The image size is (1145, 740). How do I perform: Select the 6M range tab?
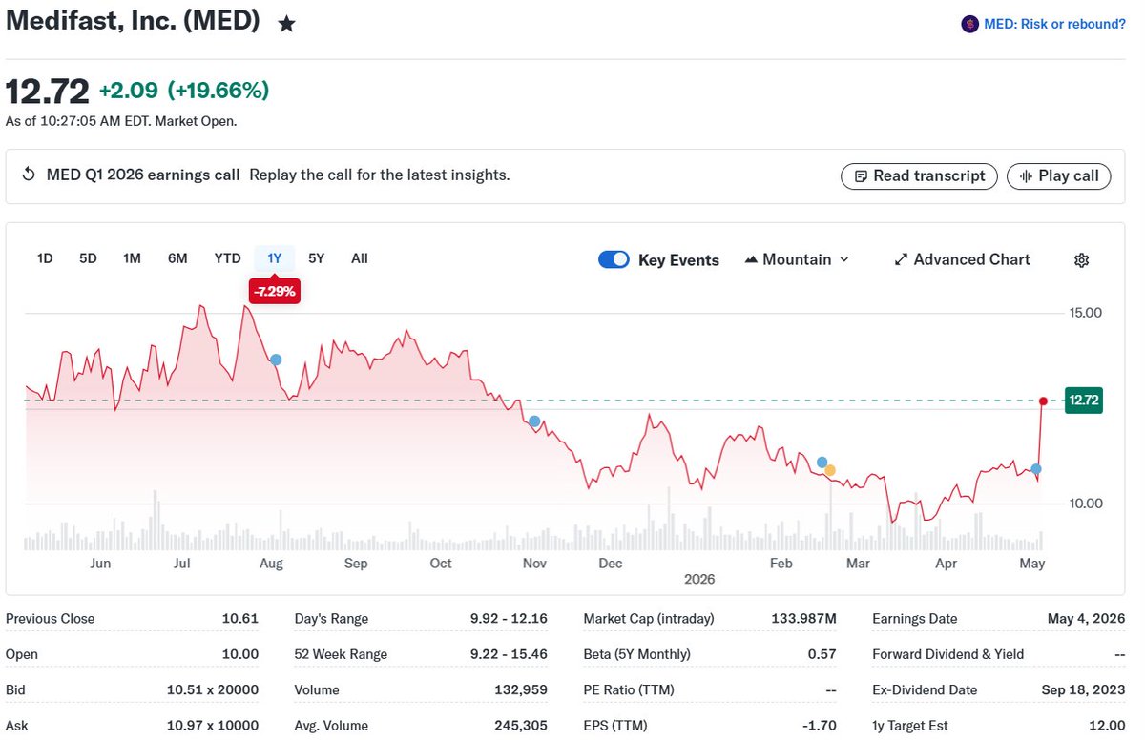tap(177, 258)
